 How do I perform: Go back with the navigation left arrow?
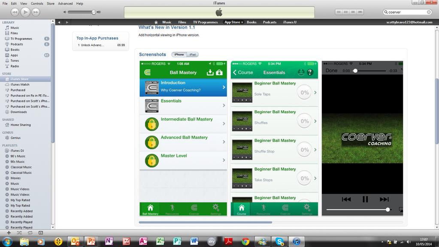(x=59, y=22)
